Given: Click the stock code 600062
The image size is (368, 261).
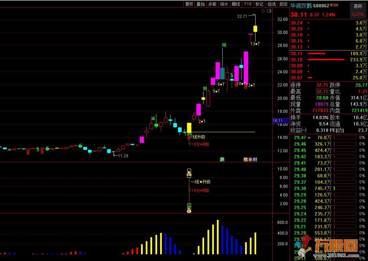Looking at the screenshot, I should (321, 5).
